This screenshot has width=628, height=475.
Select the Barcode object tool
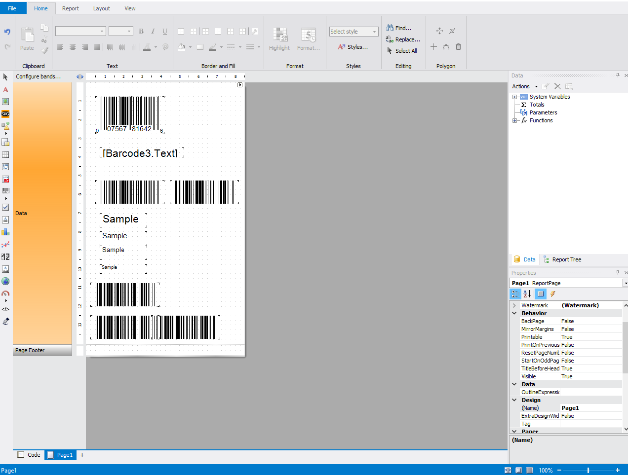[5, 190]
